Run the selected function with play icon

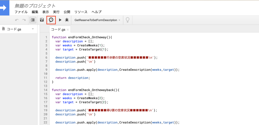[x=60, y=20]
